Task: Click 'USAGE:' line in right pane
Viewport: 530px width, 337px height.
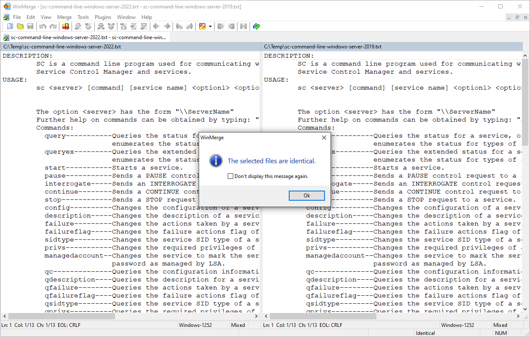Action: pos(277,80)
